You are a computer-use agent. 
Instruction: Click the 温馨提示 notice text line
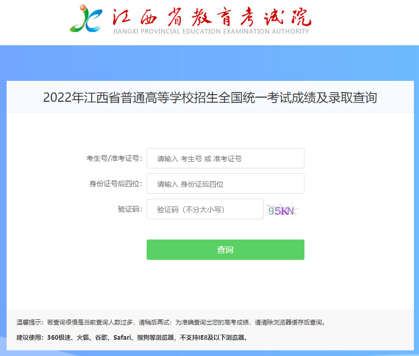point(171,322)
